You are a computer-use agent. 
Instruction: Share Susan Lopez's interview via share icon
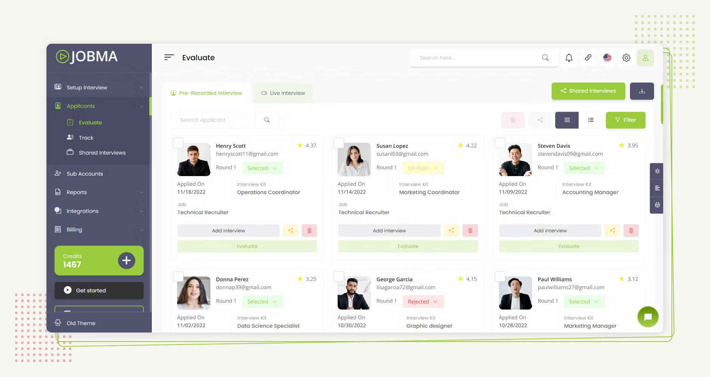coord(451,231)
